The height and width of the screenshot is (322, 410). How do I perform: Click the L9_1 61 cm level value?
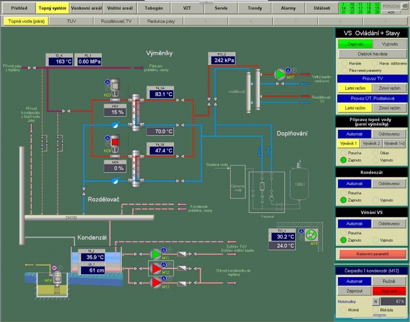(93, 270)
